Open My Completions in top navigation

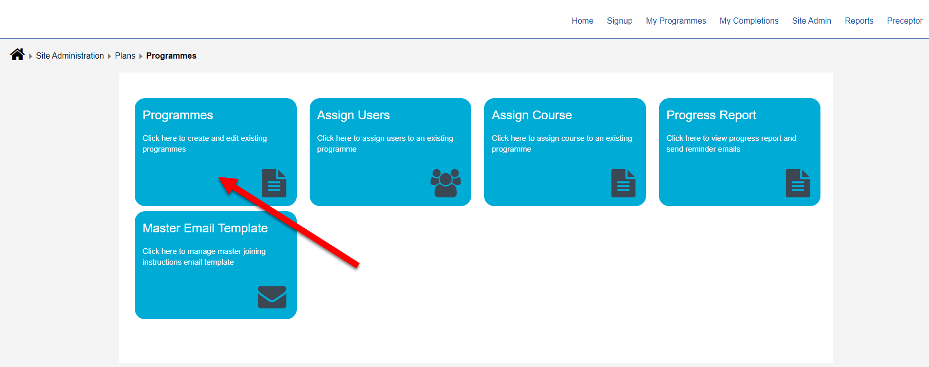tap(749, 21)
